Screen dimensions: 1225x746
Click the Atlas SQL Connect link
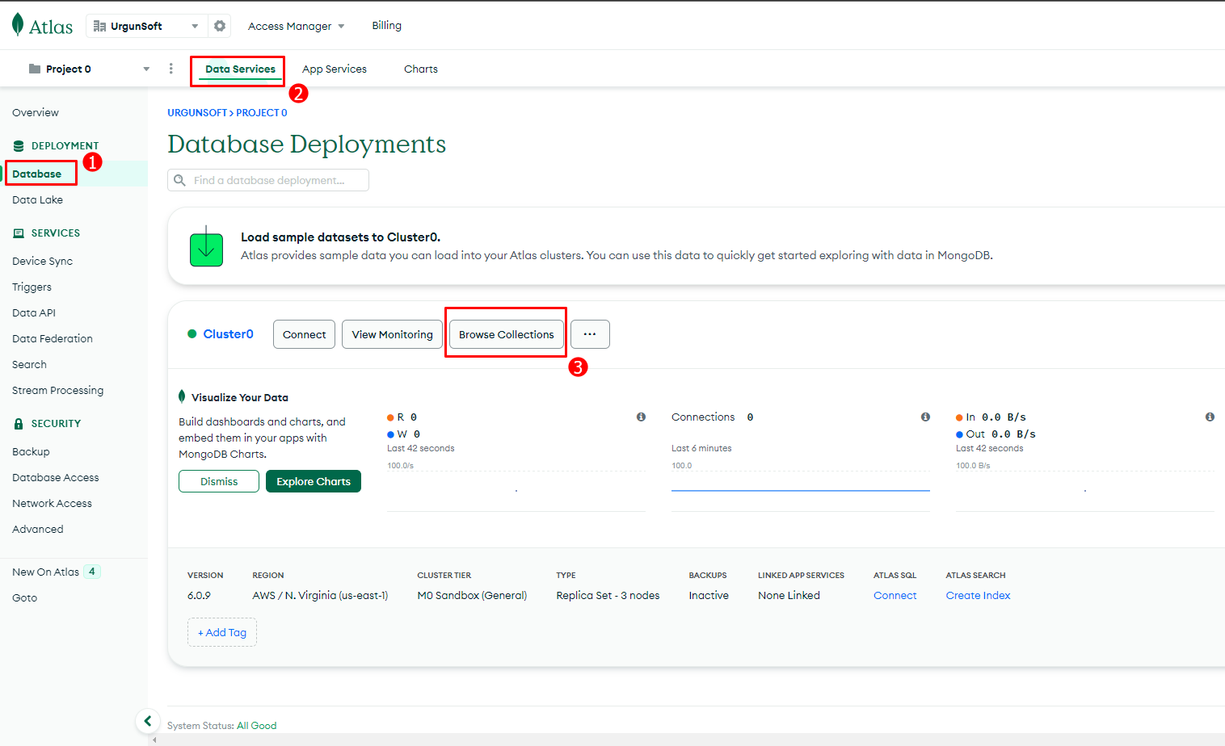click(895, 595)
